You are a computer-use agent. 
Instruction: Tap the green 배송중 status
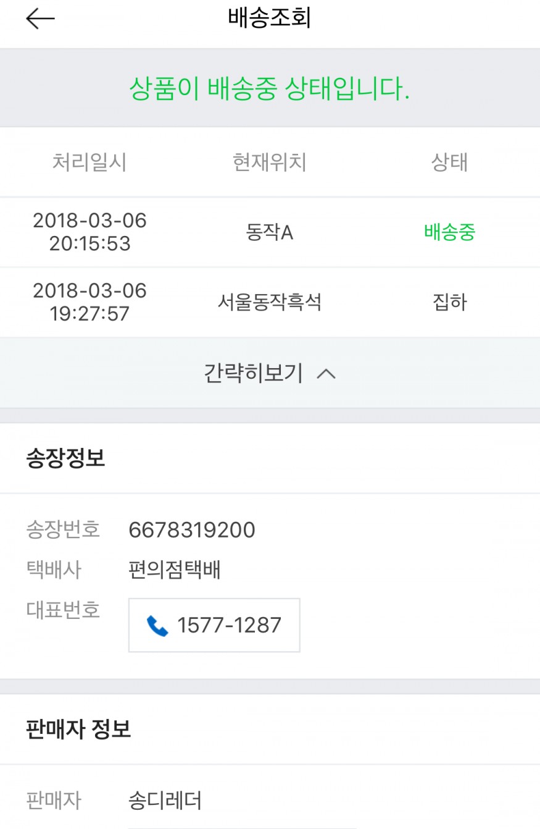pos(449,232)
